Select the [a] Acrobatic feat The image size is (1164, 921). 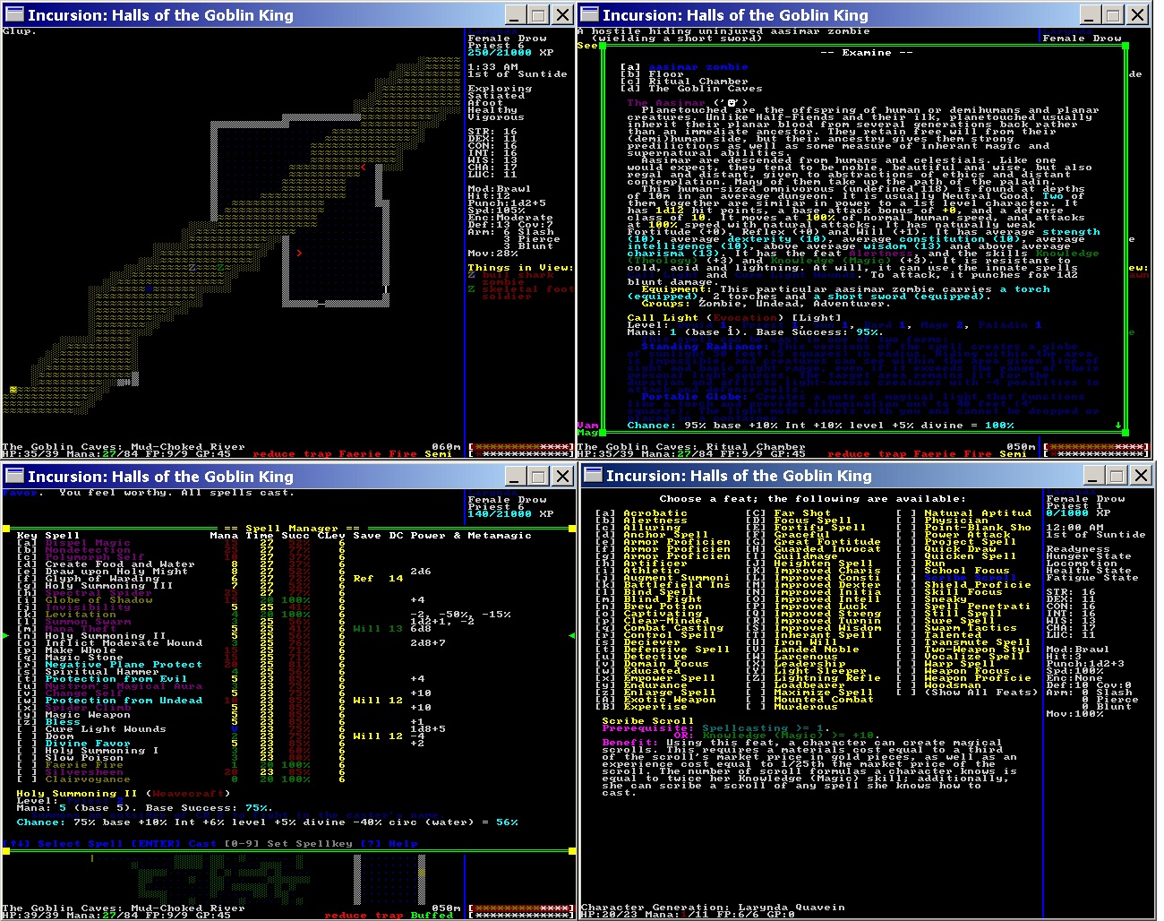click(642, 513)
